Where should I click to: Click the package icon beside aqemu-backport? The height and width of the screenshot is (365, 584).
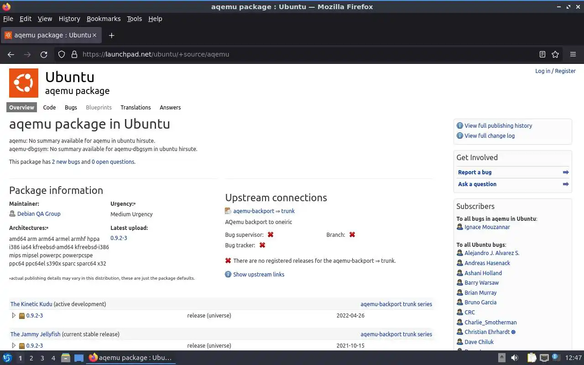tap(228, 211)
